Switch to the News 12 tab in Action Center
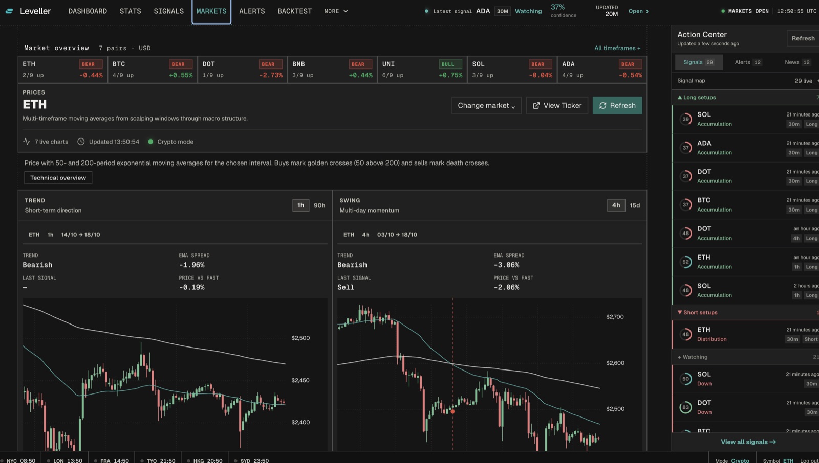Image resolution: width=819 pixels, height=463 pixels. point(798,62)
